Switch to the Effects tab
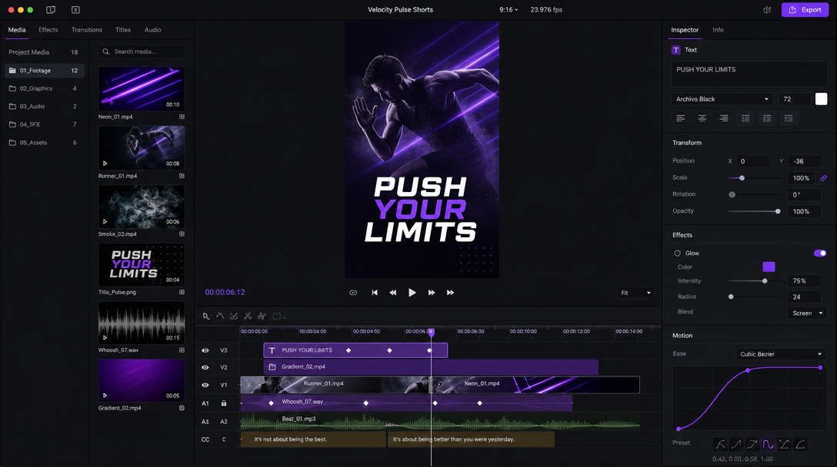 [x=48, y=30]
